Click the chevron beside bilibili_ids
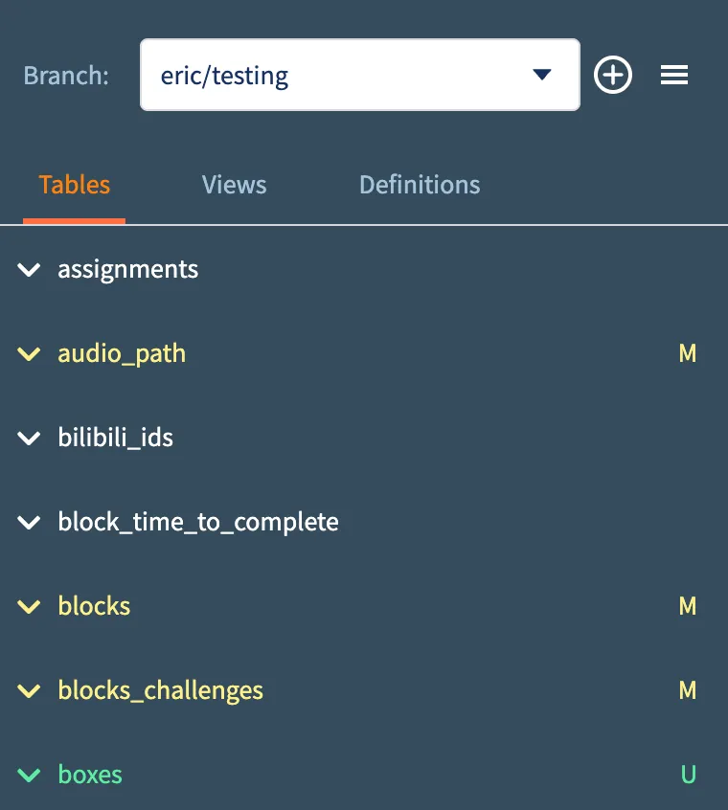This screenshot has width=728, height=810. (29, 438)
